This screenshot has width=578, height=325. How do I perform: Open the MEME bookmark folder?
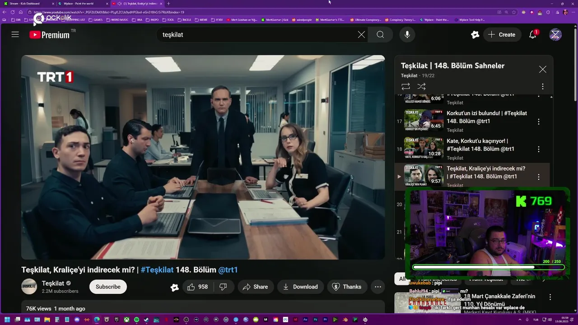[x=201, y=20]
